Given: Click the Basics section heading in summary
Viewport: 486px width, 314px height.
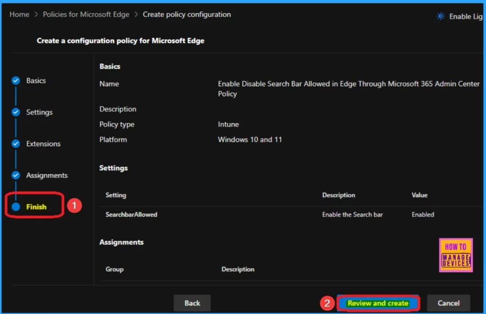Looking at the screenshot, I should (x=110, y=66).
